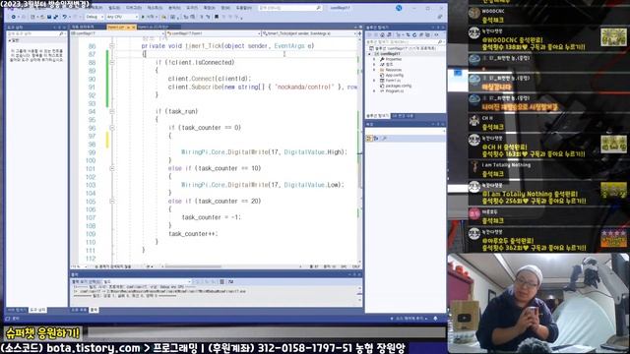Open the output source dropdown in Output panel
630x354 pixels.
pos(147,282)
